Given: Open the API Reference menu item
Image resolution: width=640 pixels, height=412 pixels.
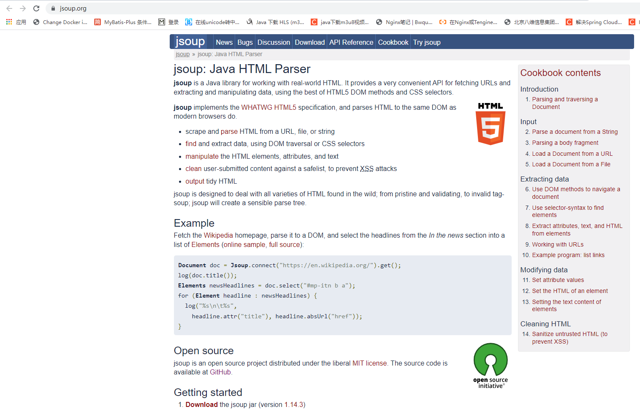Looking at the screenshot, I should coord(351,42).
